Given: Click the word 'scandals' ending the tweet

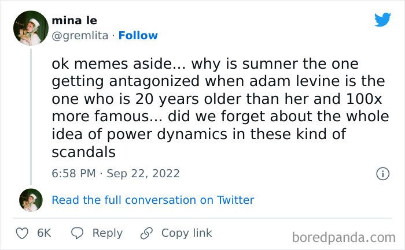Looking at the screenshot, I should [x=84, y=152].
